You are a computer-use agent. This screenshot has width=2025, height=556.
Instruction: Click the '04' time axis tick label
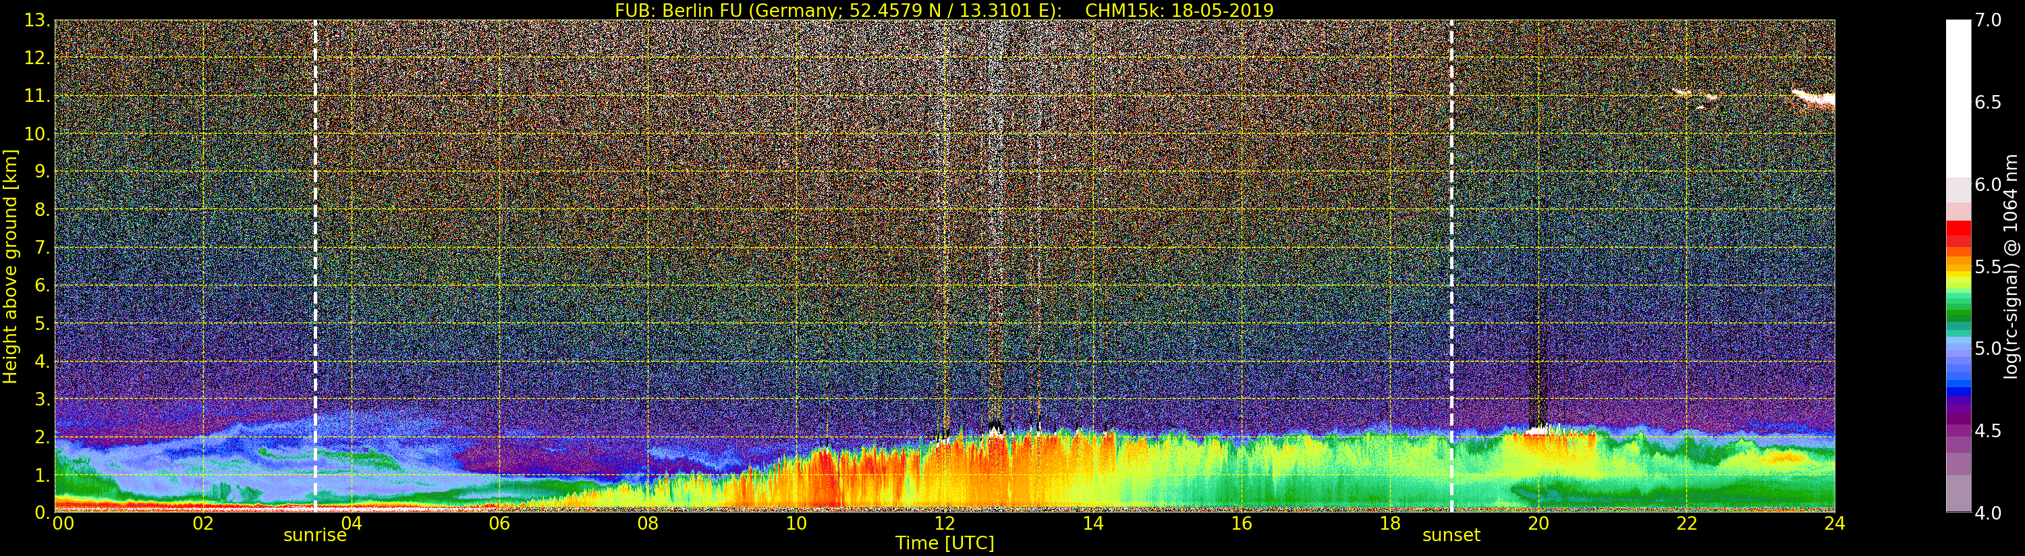[x=352, y=523]
